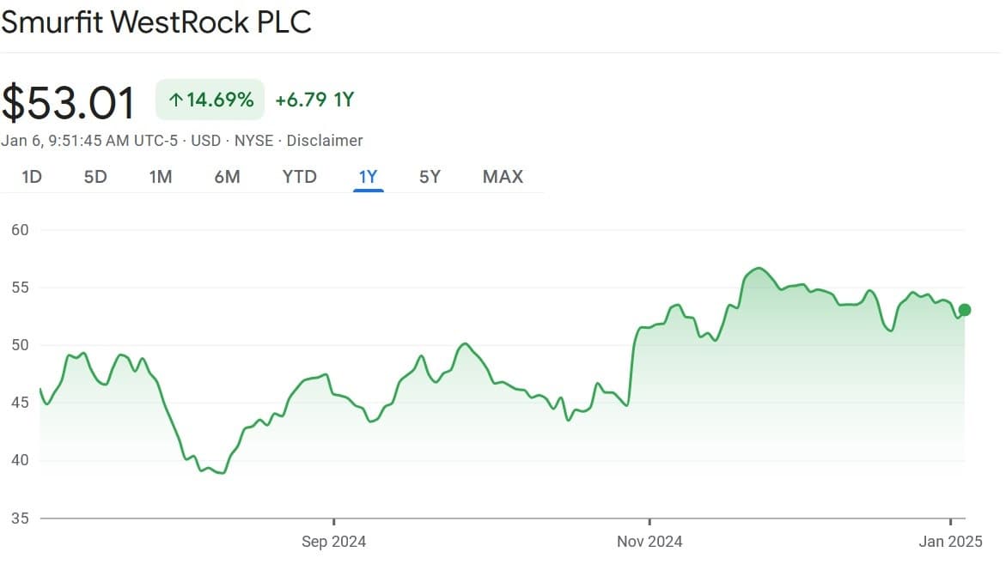Select the 1D time range tab

point(30,176)
